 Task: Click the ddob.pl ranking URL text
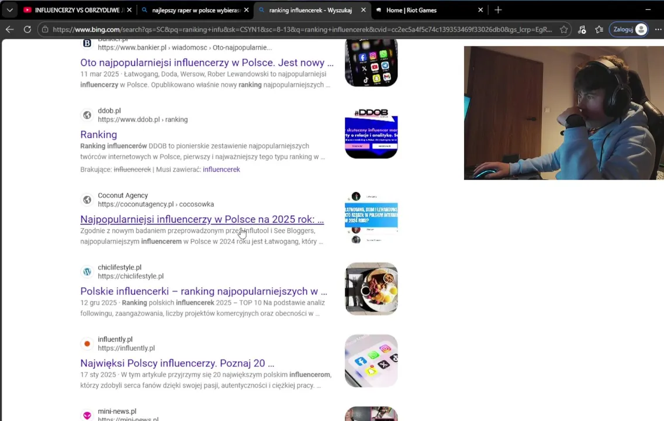pyautogui.click(x=143, y=119)
